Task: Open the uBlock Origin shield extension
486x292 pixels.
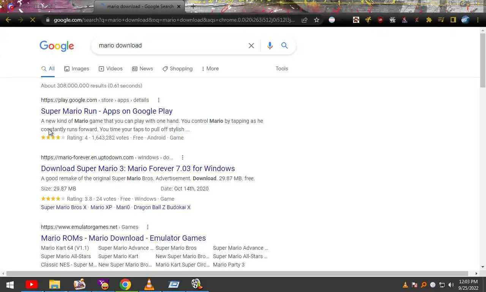Action: [x=380, y=20]
